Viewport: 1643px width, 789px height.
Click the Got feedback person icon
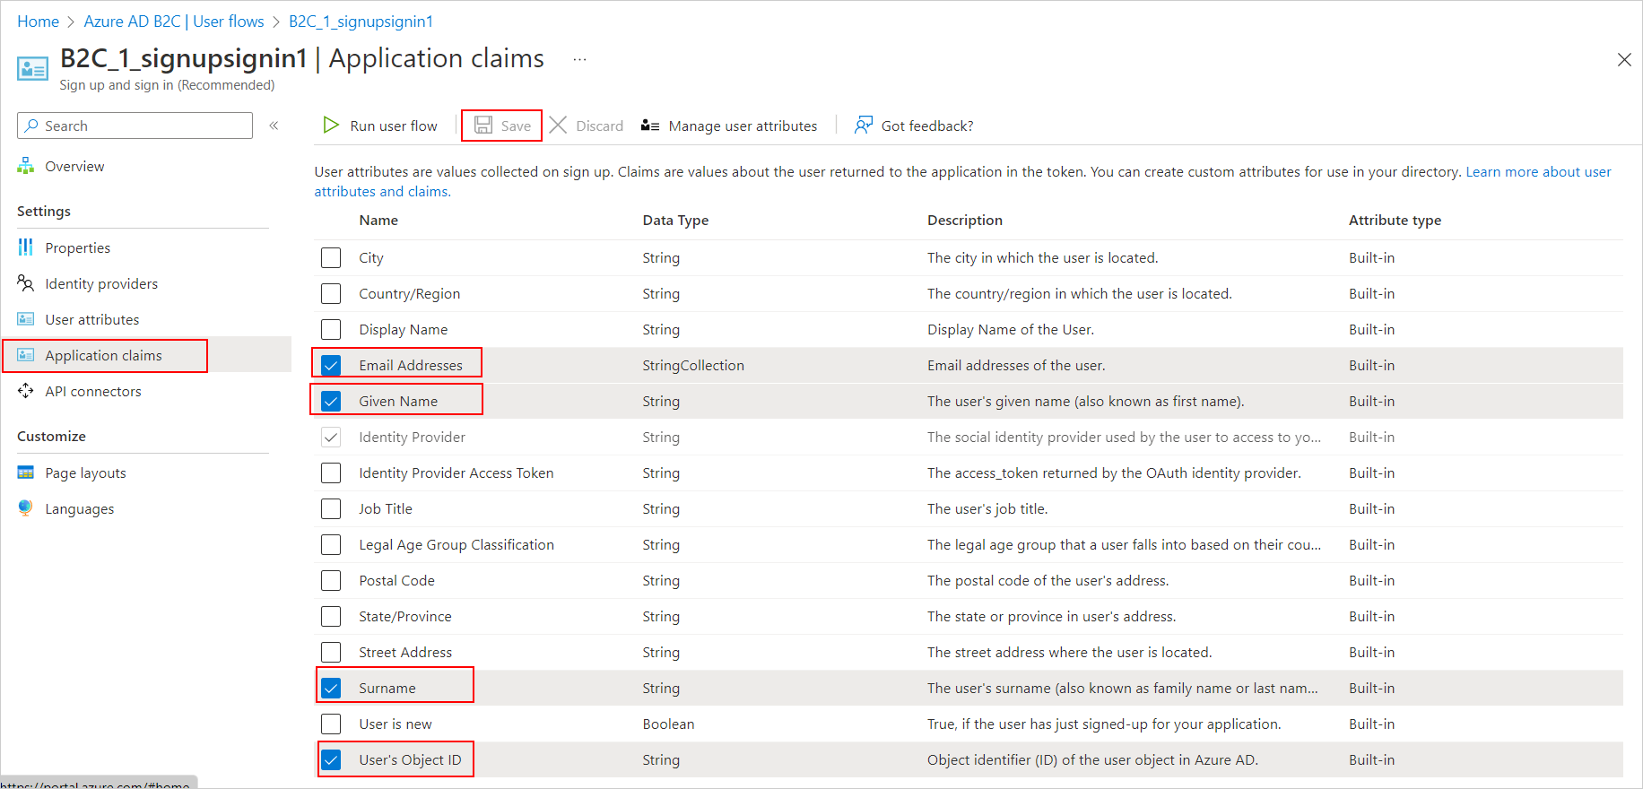tap(863, 125)
